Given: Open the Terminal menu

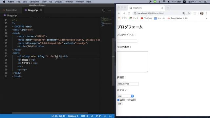Looking at the screenshot, I should (x=69, y=2).
